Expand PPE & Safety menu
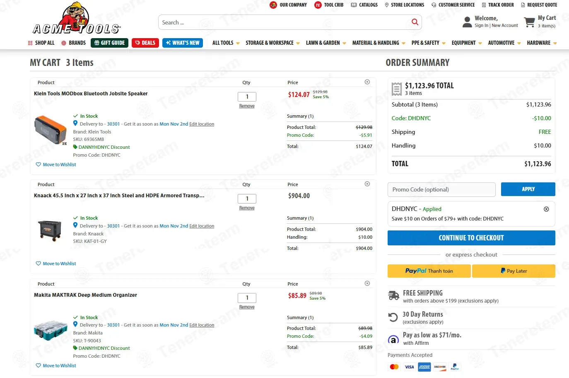The width and height of the screenshot is (569, 378). (429, 43)
